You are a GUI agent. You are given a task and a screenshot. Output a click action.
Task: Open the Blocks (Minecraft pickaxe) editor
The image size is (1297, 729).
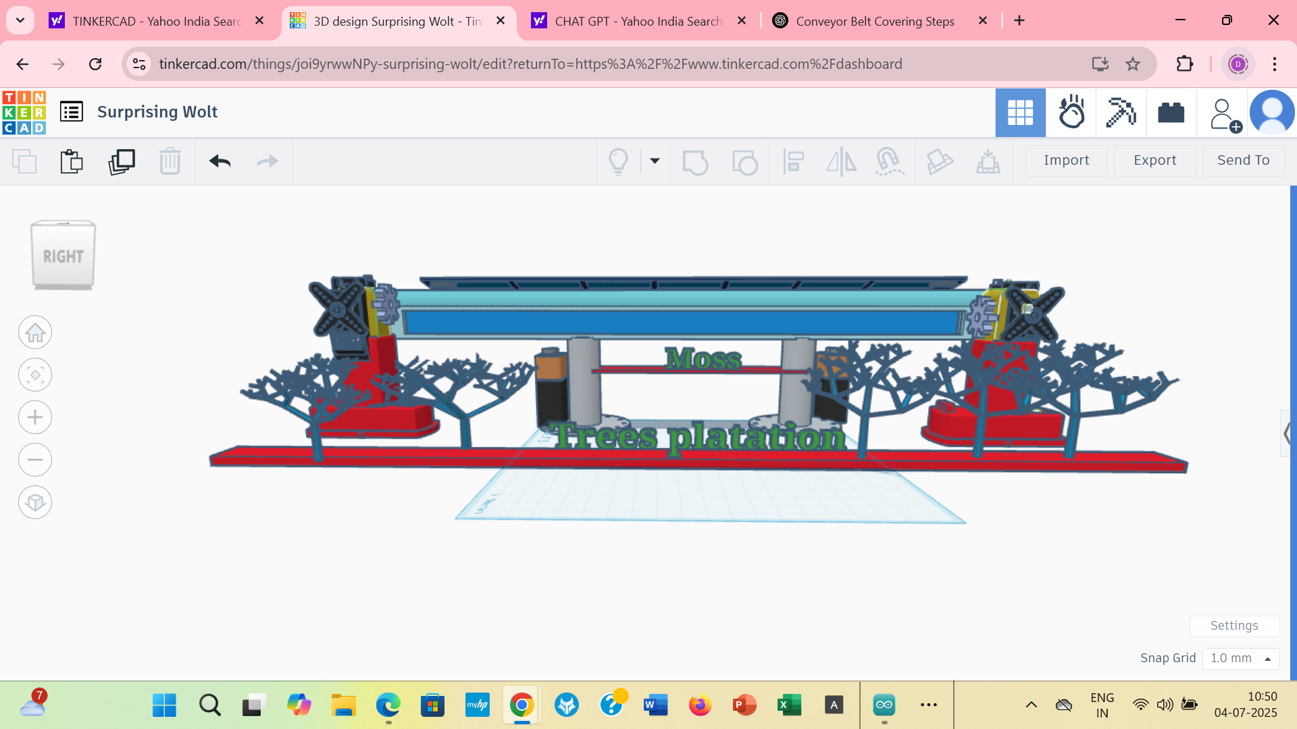(1121, 113)
